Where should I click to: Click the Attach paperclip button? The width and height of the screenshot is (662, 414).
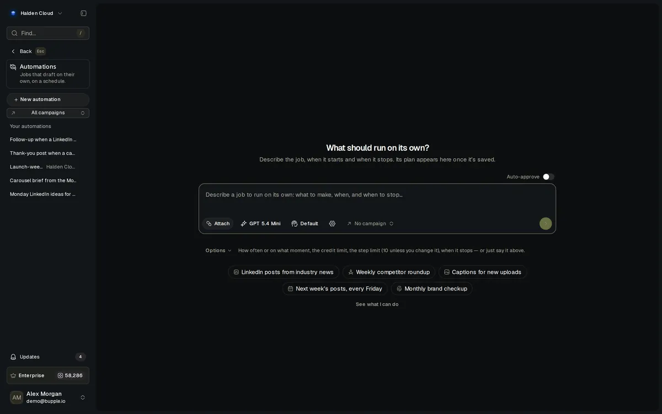click(218, 224)
